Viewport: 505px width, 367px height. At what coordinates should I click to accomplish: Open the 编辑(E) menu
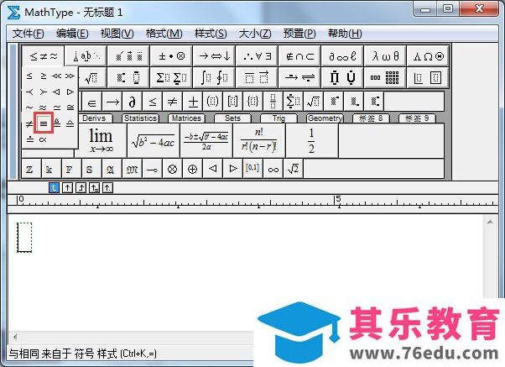(x=72, y=34)
